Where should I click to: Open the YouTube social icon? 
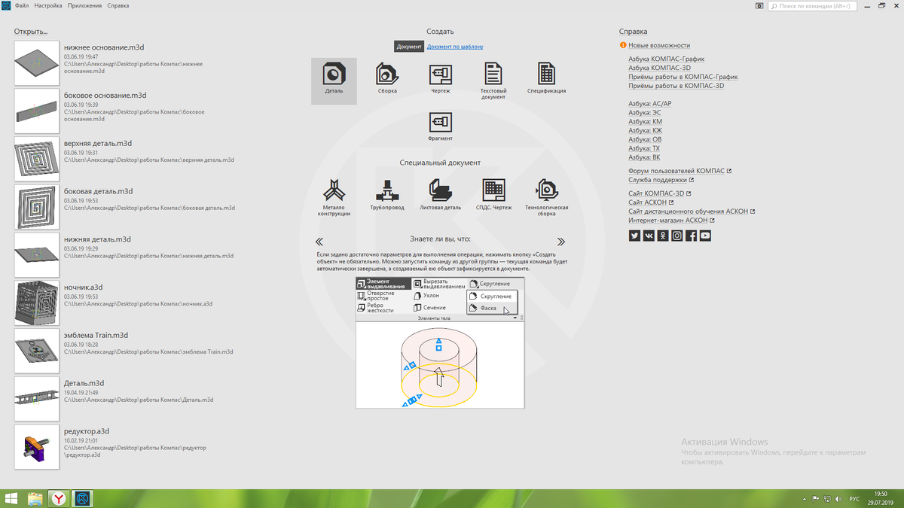pos(705,235)
